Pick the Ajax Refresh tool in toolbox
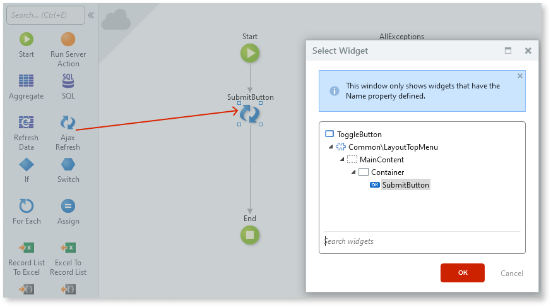Image resolution: width=551 pixels, height=307 pixels. click(x=68, y=123)
